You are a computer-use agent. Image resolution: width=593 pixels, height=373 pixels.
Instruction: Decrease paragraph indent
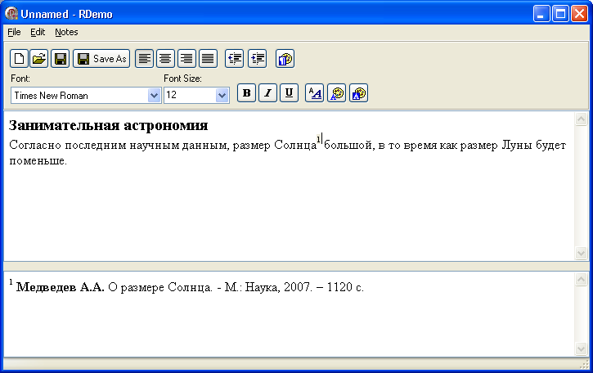235,59
